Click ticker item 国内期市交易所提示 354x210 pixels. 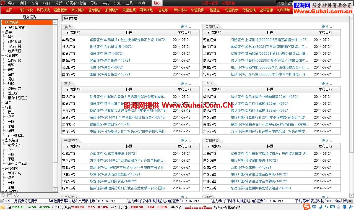pyautogui.click(x=81, y=201)
